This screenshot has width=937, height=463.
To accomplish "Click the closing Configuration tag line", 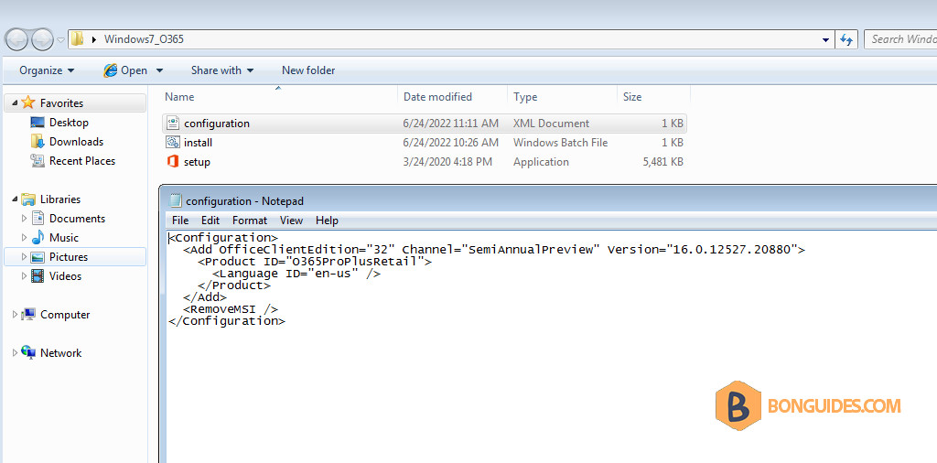I will pos(227,321).
